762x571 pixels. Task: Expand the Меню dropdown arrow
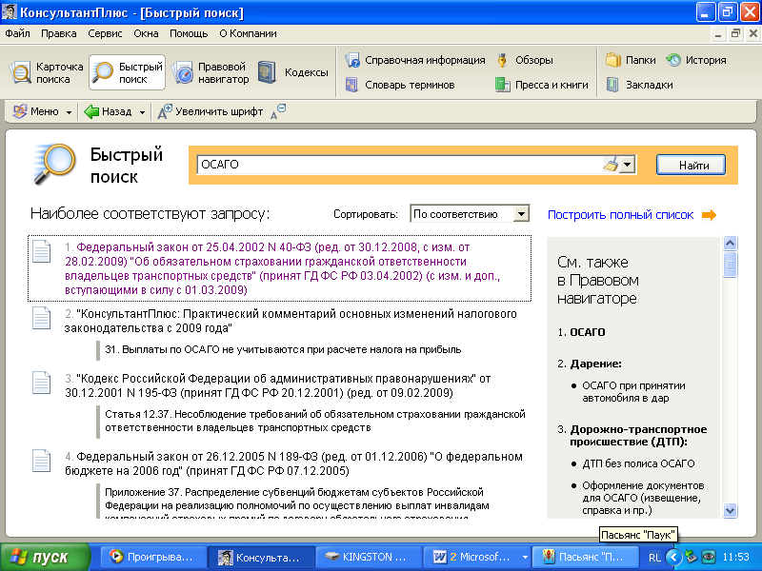[69, 112]
